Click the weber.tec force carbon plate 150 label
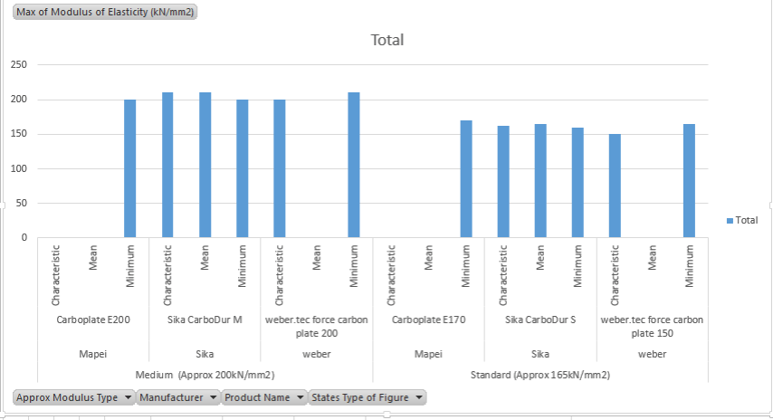 (x=652, y=327)
